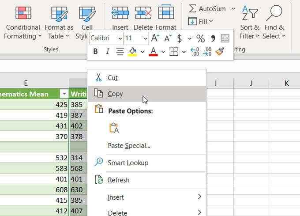Apply red font color
This screenshot has height=216, width=300.
tap(153, 52)
